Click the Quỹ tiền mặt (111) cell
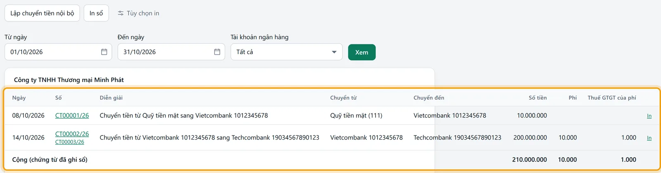Screen dimensions: 661x173 click(356, 116)
